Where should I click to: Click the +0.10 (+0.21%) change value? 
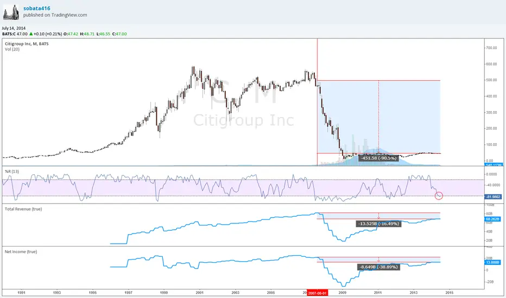[48, 34]
